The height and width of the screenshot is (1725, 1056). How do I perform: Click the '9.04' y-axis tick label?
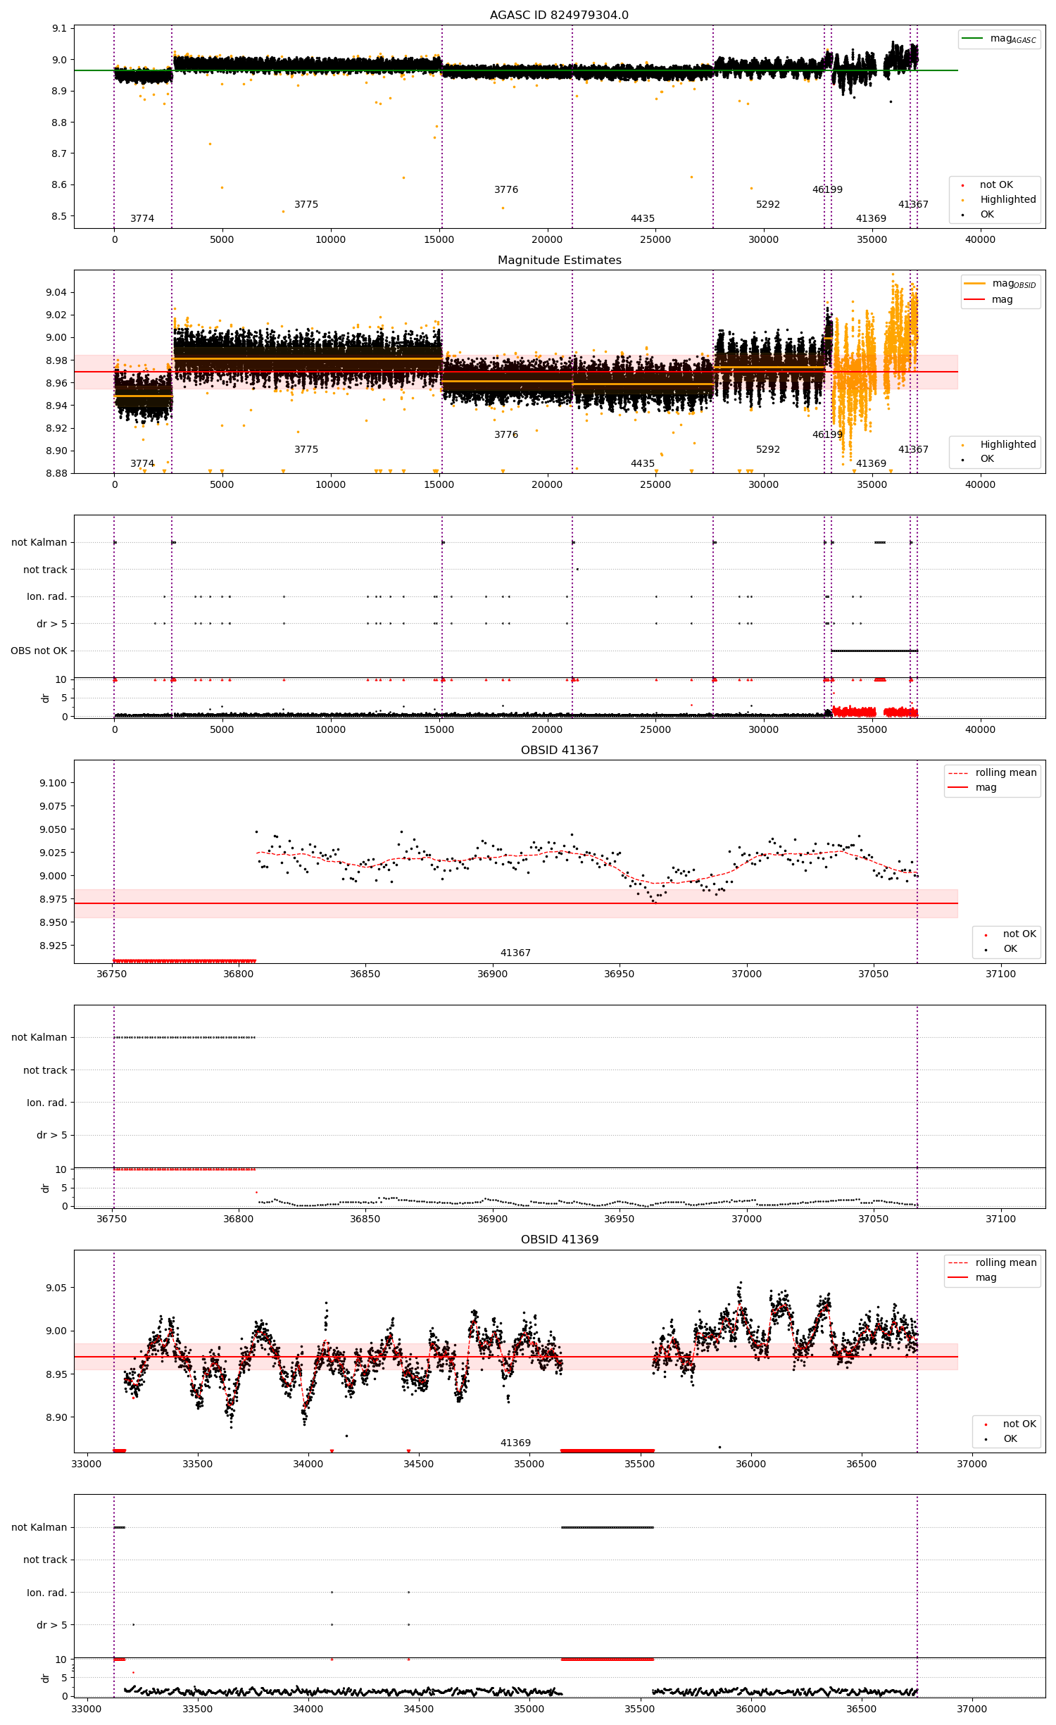pos(56,292)
